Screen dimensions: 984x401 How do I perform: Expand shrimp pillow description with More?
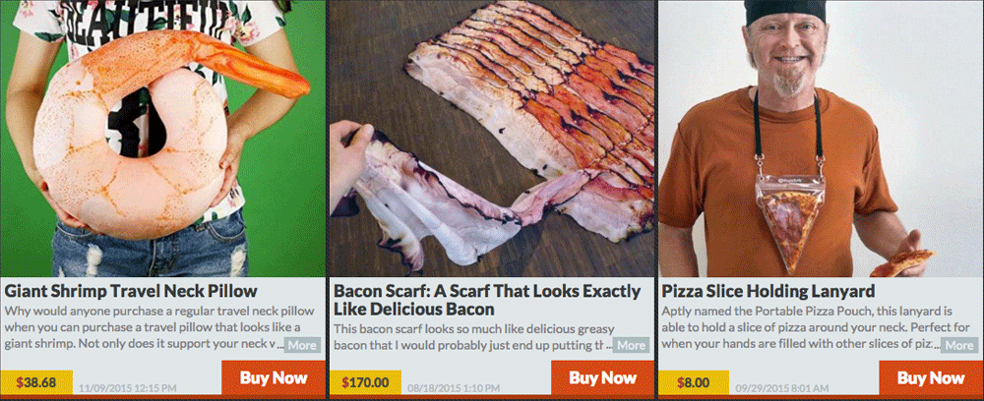point(302,345)
